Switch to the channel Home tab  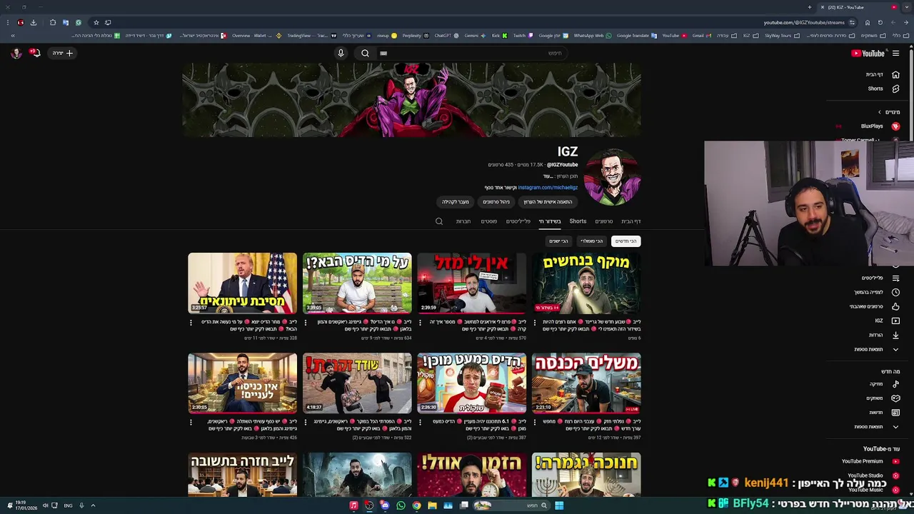point(631,221)
